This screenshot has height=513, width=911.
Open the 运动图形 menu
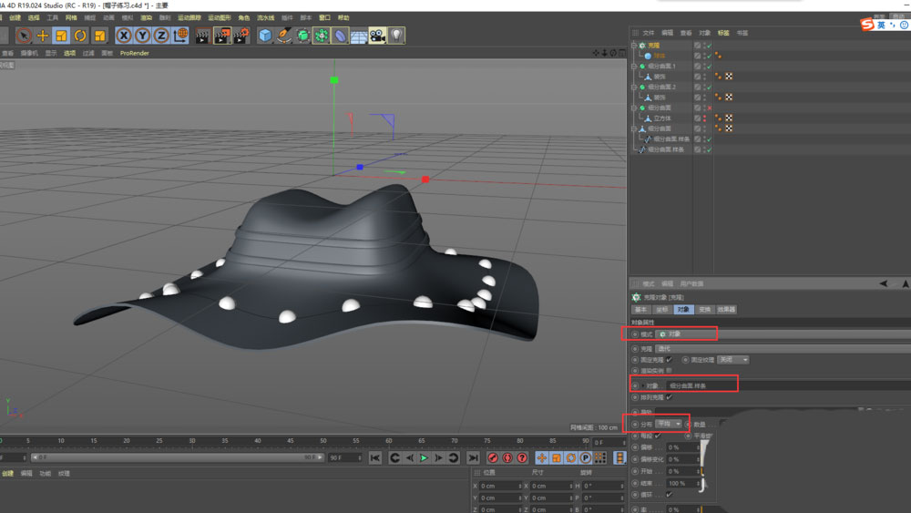[218, 17]
